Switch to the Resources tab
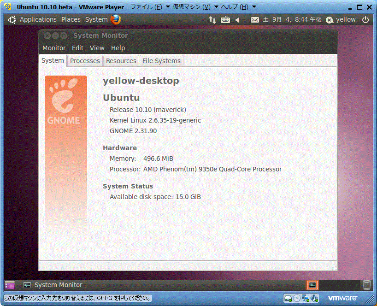377x306 pixels. tap(121, 61)
